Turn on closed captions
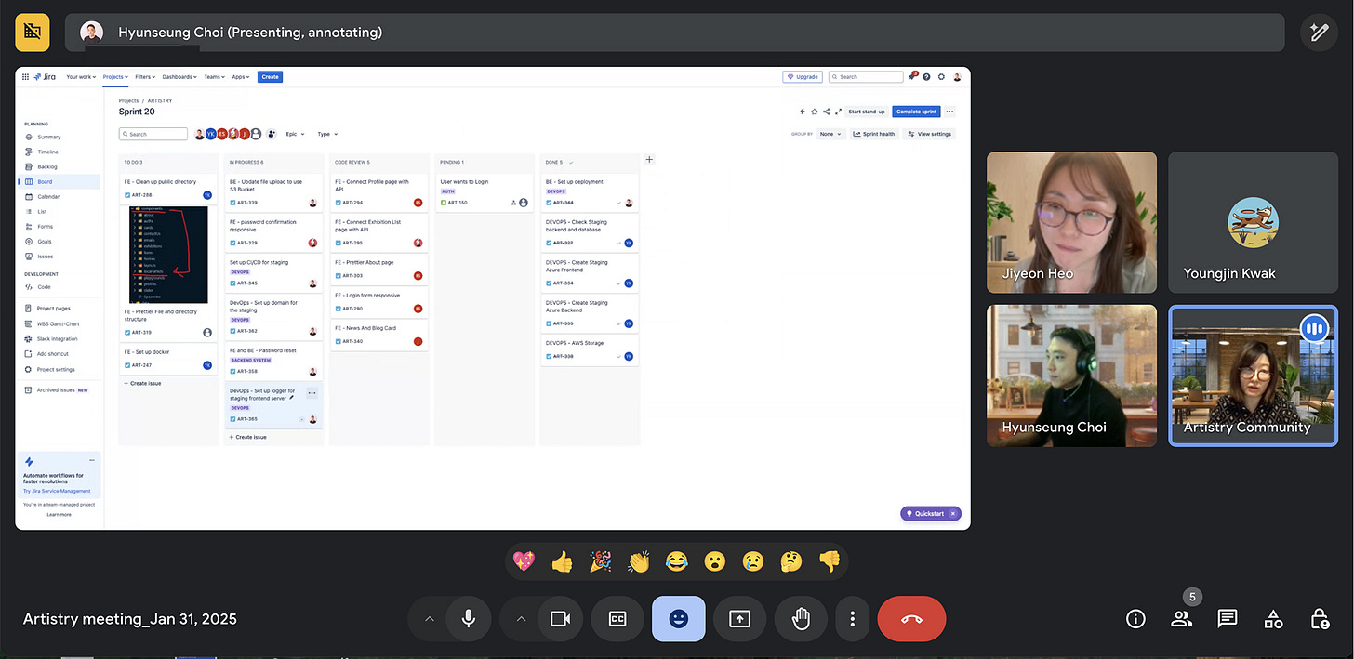The height and width of the screenshot is (659, 1354). 617,619
